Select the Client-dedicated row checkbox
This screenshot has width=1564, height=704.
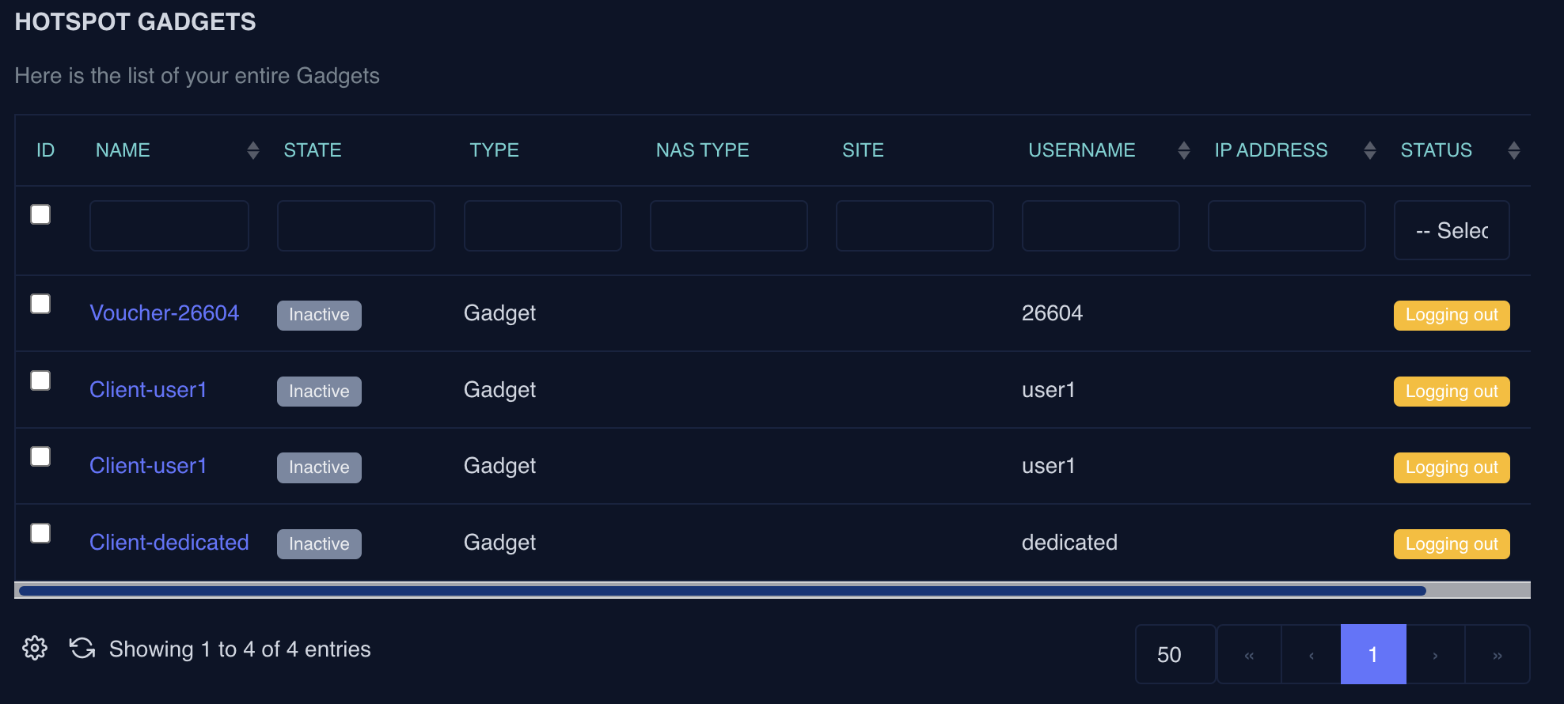[x=40, y=533]
